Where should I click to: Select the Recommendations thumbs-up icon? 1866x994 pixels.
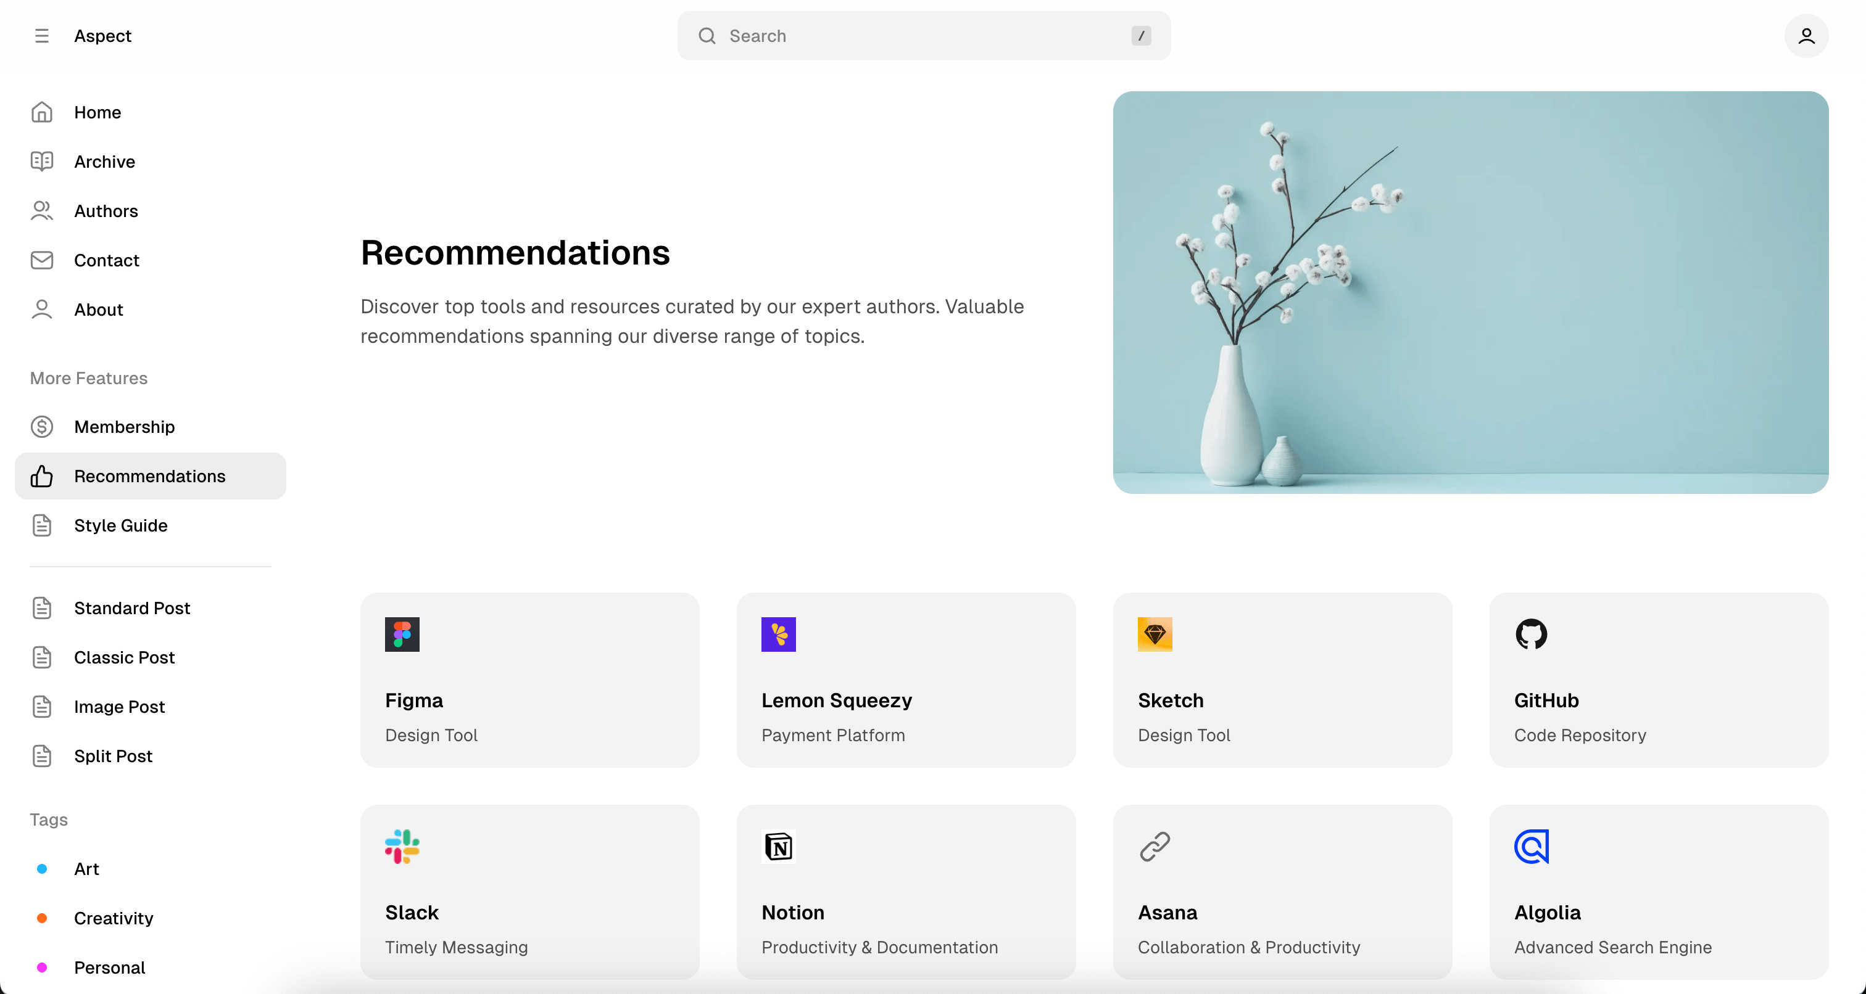[41, 477]
